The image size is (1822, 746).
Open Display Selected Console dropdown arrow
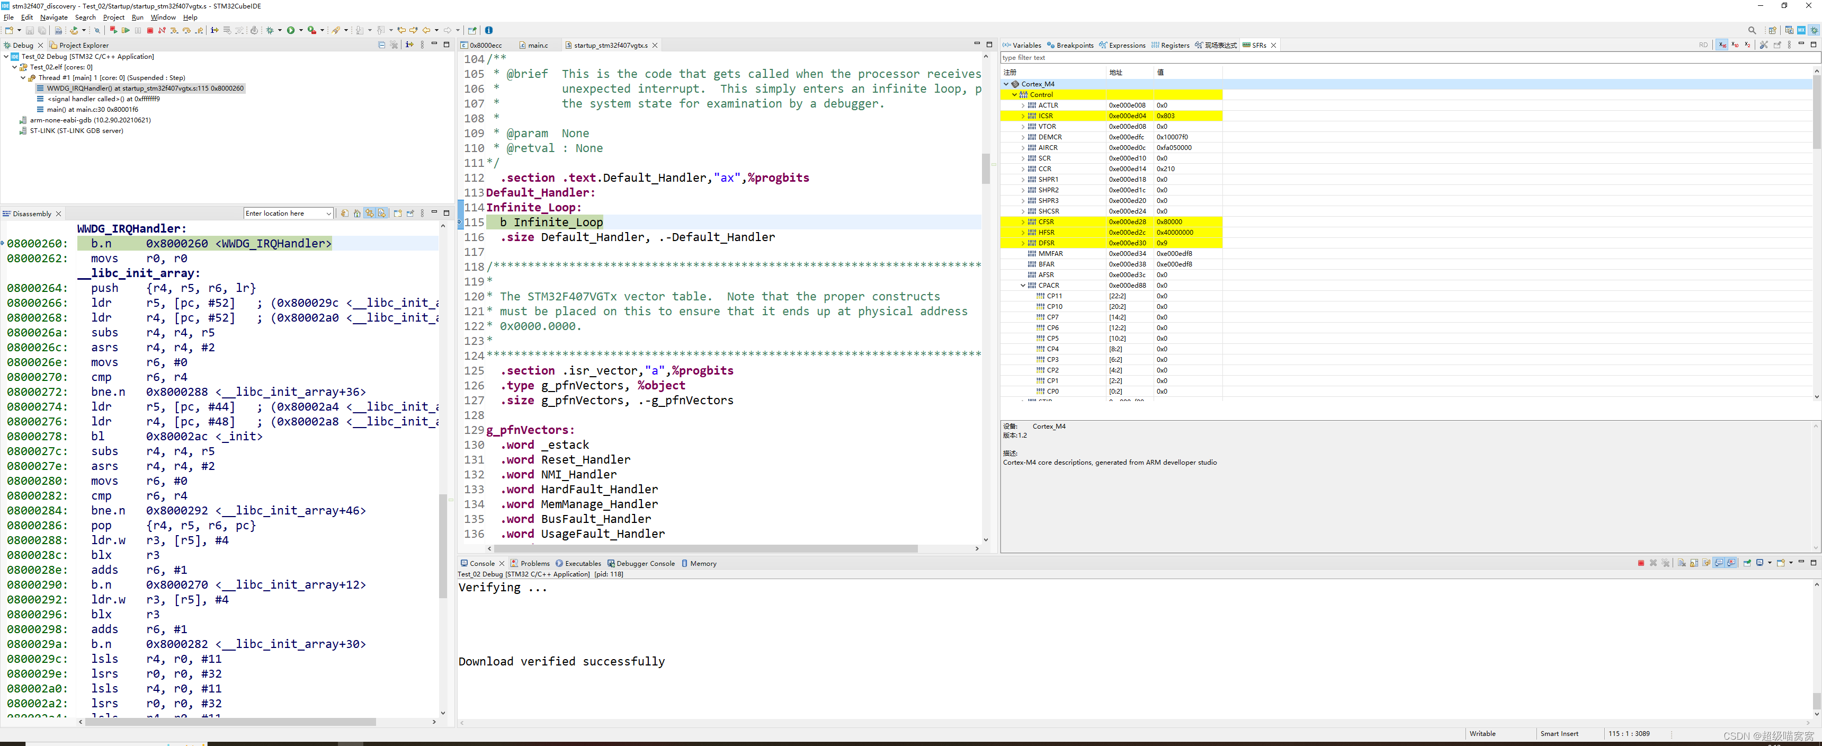[x=1770, y=563]
